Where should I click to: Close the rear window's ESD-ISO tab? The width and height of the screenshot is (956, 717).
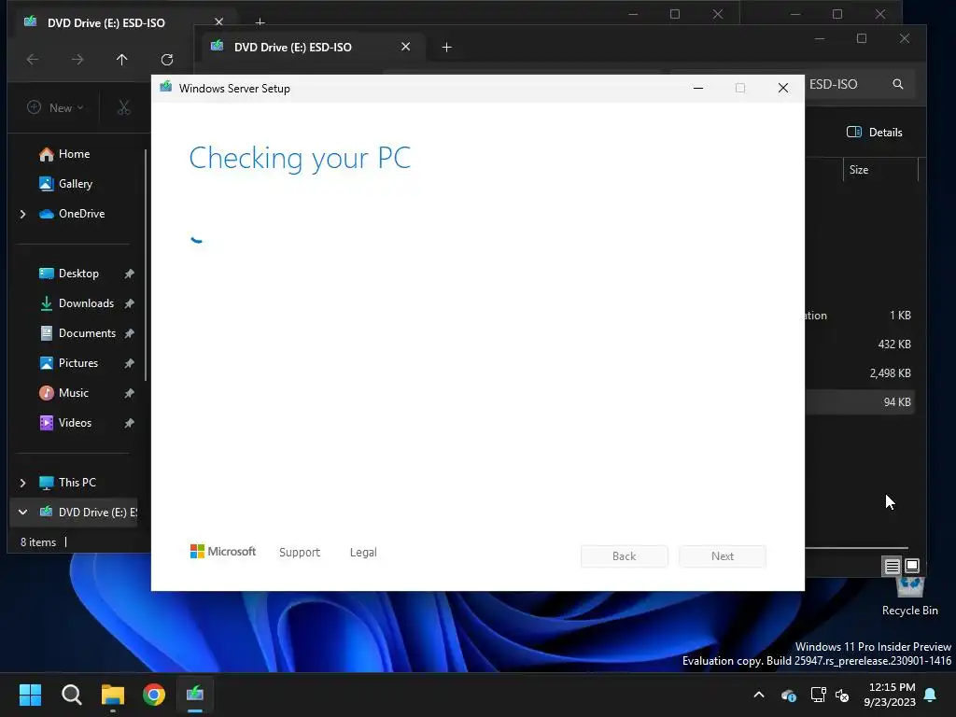(218, 22)
